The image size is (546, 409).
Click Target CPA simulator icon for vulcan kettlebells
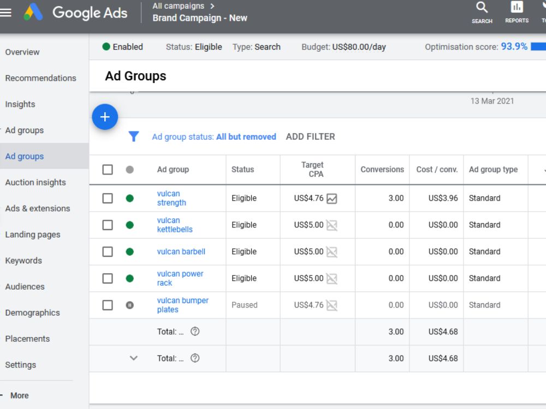[332, 225]
